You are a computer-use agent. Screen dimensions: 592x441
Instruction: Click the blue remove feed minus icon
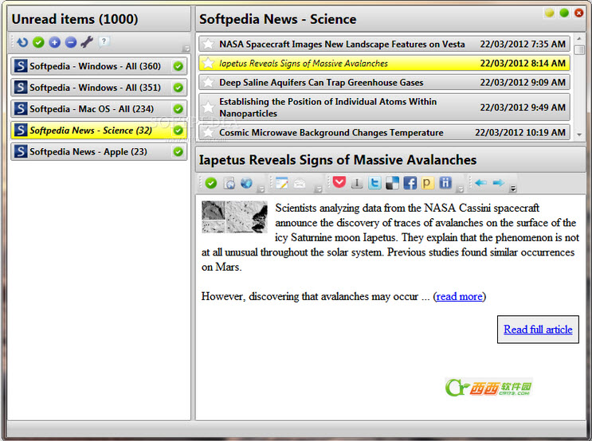pos(71,42)
